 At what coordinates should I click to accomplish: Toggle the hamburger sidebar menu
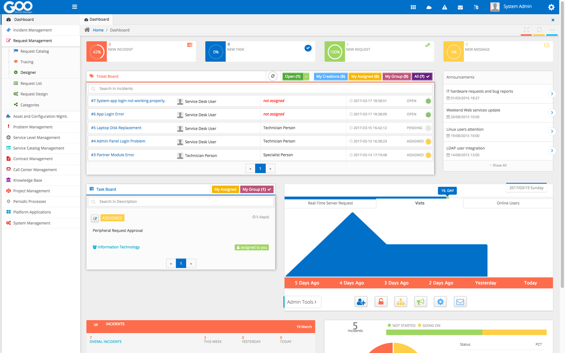click(x=74, y=7)
